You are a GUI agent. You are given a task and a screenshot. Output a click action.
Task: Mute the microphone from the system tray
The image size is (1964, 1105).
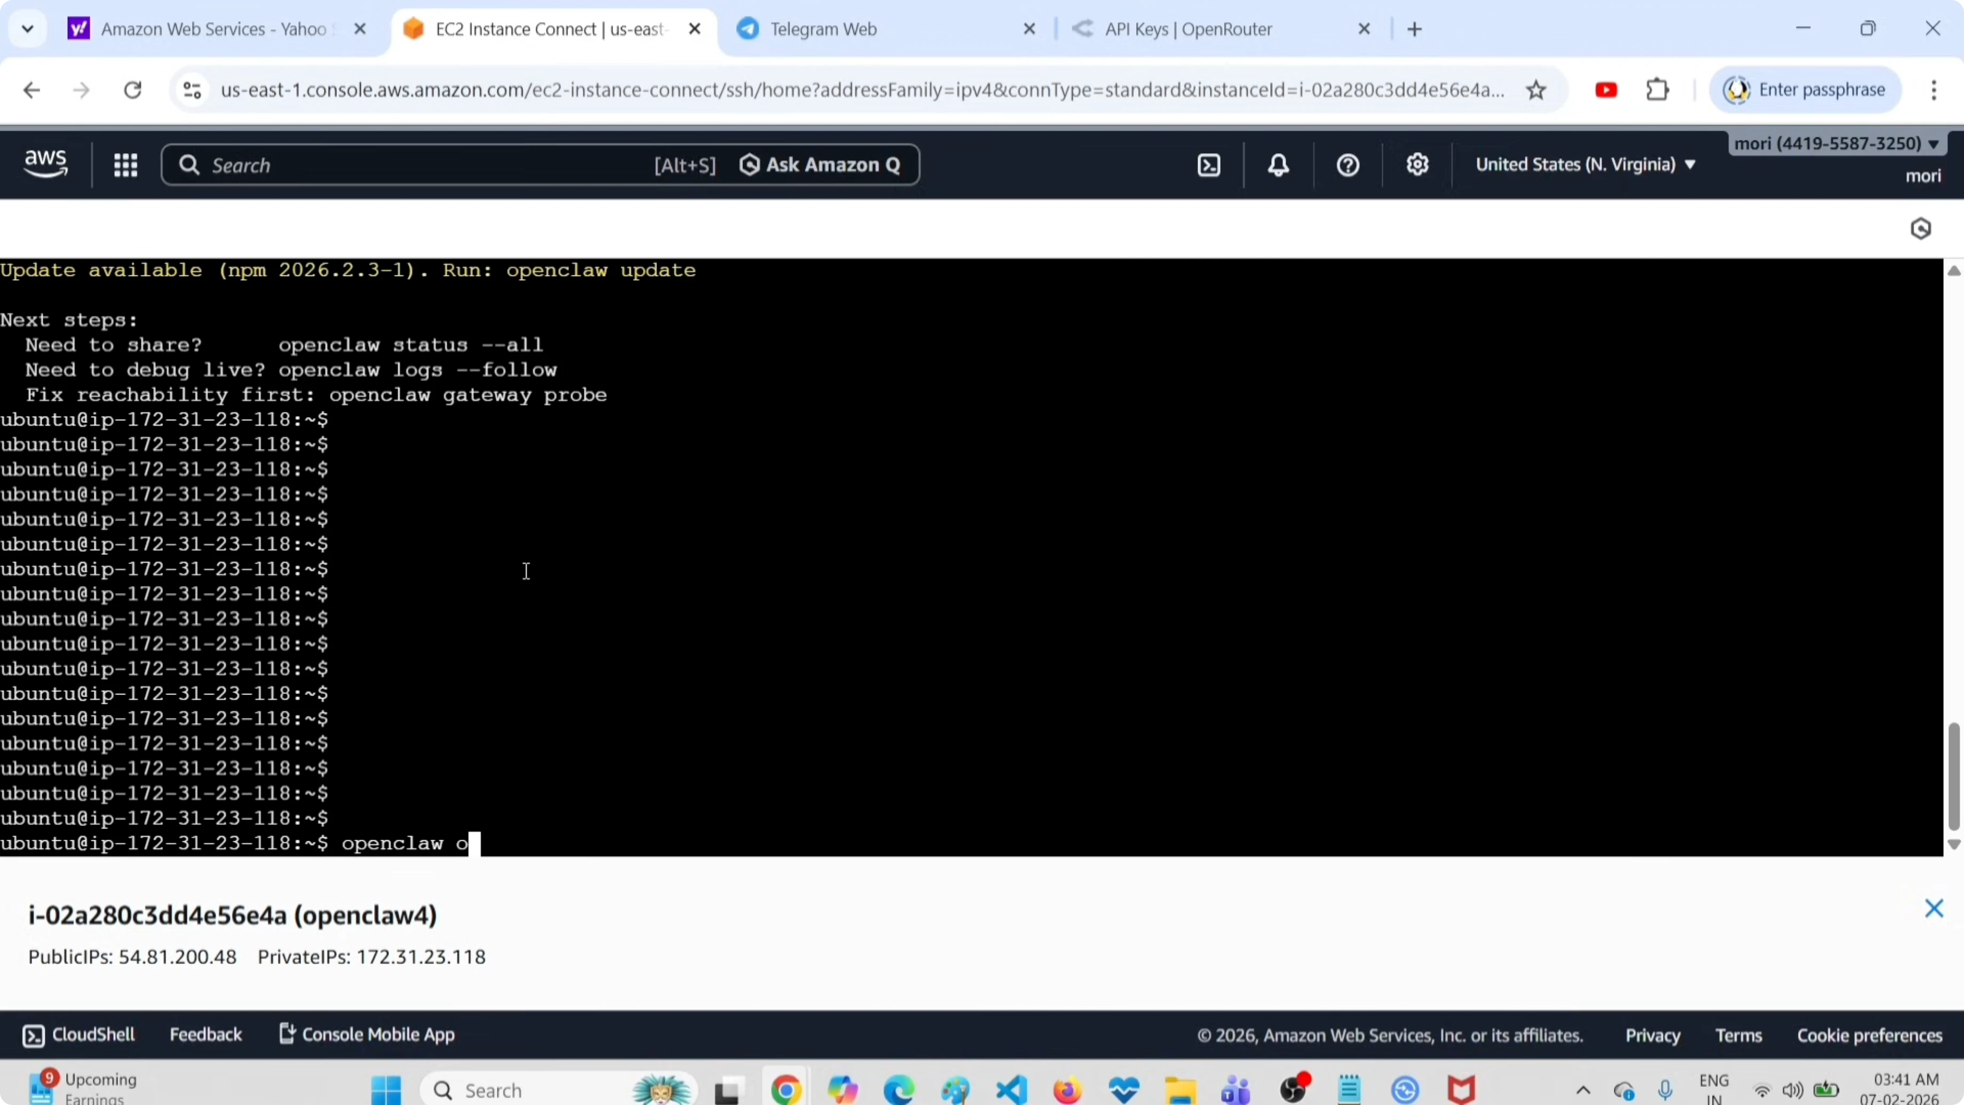1666,1089
